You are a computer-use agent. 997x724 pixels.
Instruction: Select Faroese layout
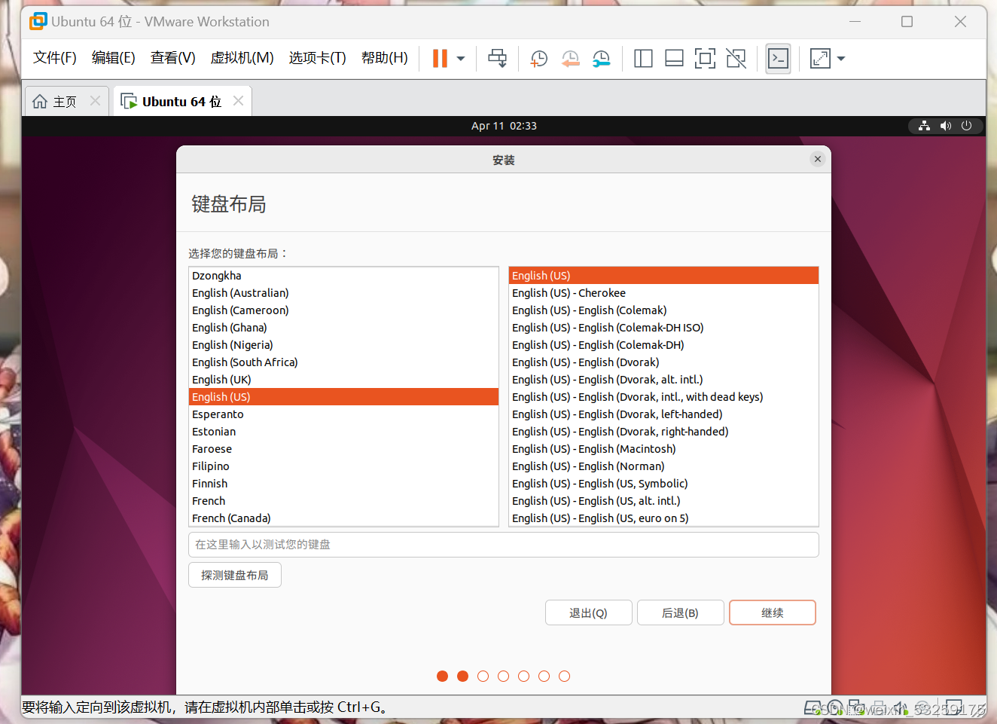343,449
